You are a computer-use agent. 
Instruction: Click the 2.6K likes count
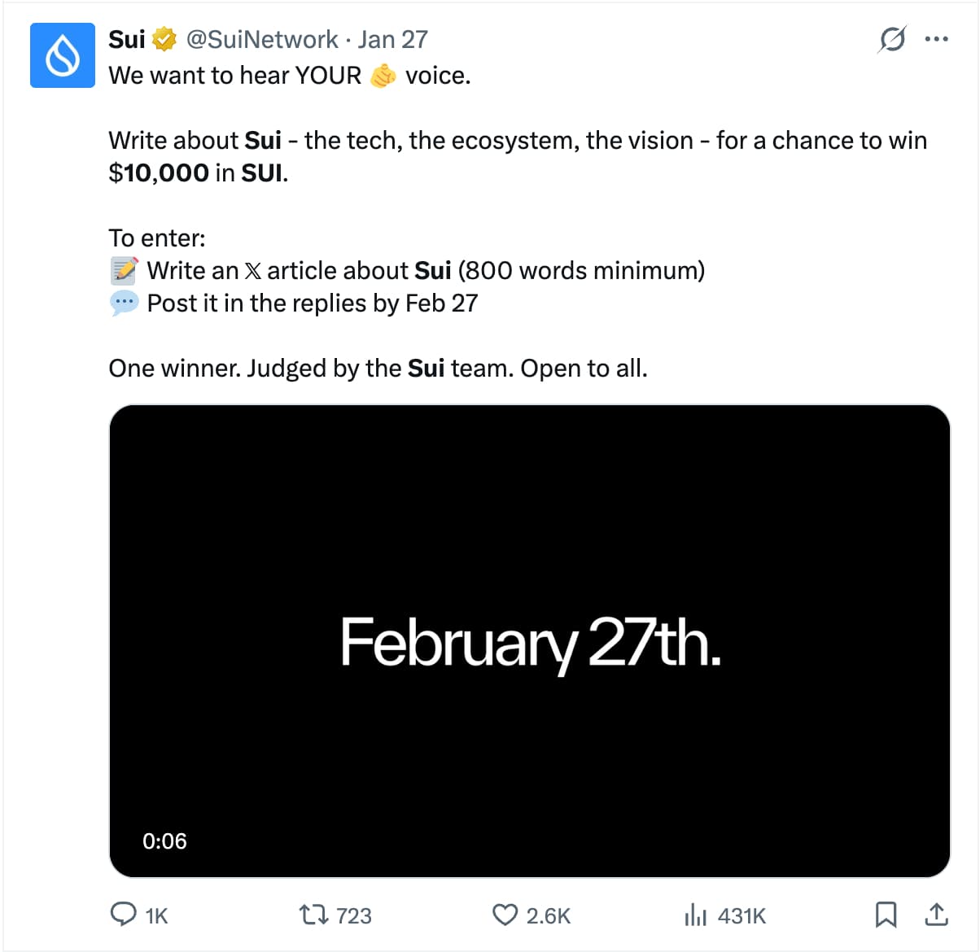pos(550,915)
